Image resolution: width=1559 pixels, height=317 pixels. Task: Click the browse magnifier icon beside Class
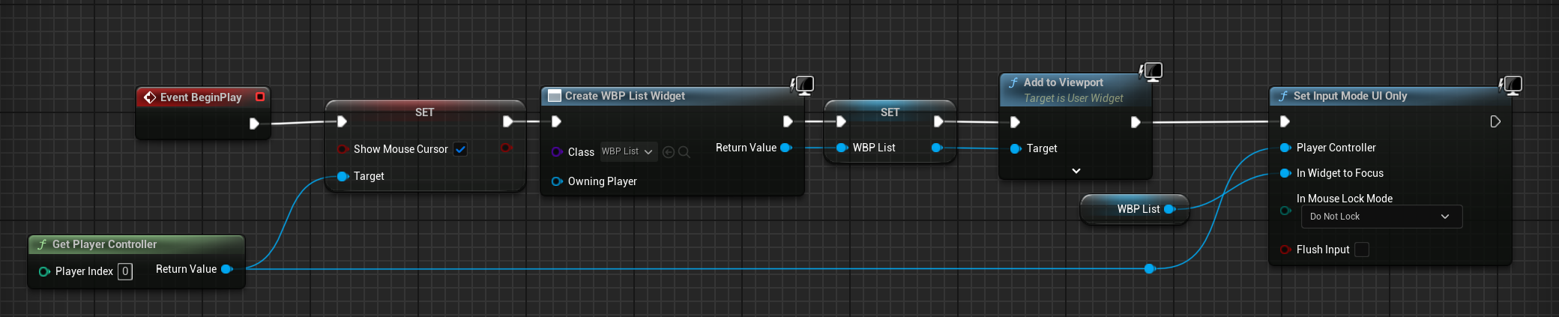pyautogui.click(x=684, y=152)
